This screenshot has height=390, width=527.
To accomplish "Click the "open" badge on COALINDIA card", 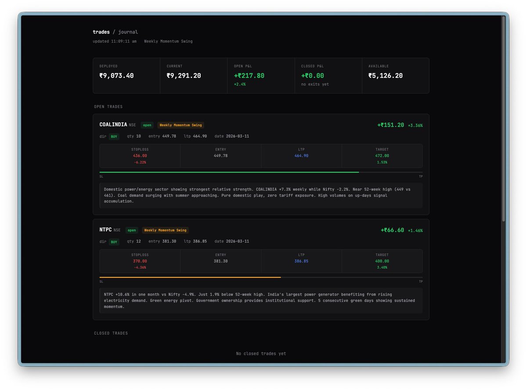I will pyautogui.click(x=147, y=125).
